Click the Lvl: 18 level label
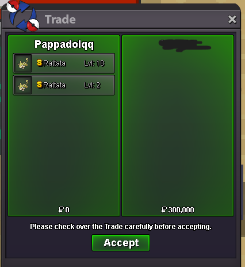Screen dimensions: 245x267 pos(94,63)
